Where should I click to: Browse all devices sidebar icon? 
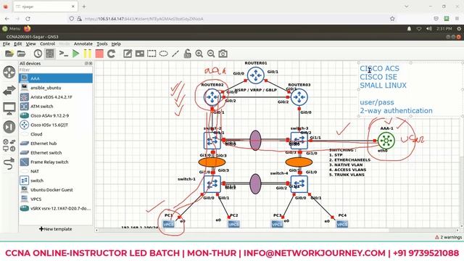[9, 145]
